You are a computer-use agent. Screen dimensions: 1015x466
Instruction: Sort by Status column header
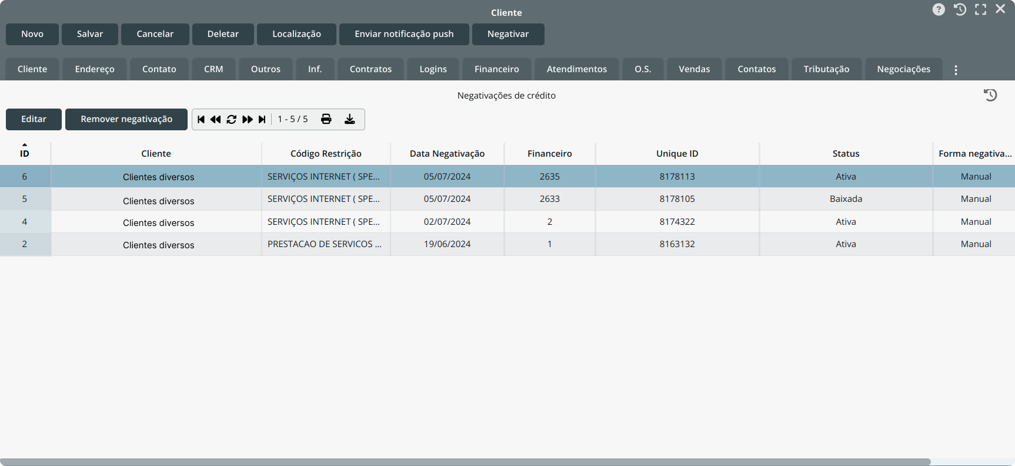point(846,154)
